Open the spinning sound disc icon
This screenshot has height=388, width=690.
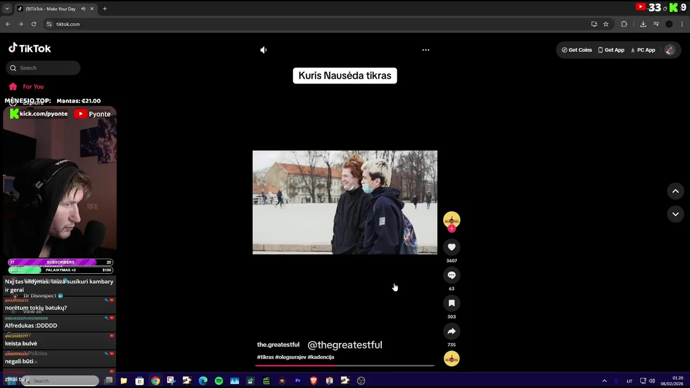452,358
